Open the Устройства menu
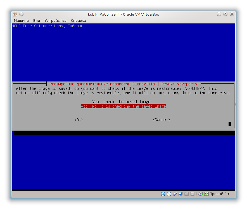 click(x=55, y=21)
